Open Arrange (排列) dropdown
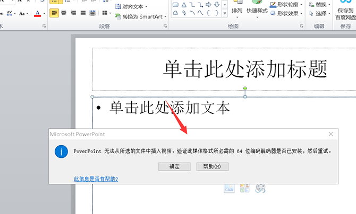 click(237, 8)
